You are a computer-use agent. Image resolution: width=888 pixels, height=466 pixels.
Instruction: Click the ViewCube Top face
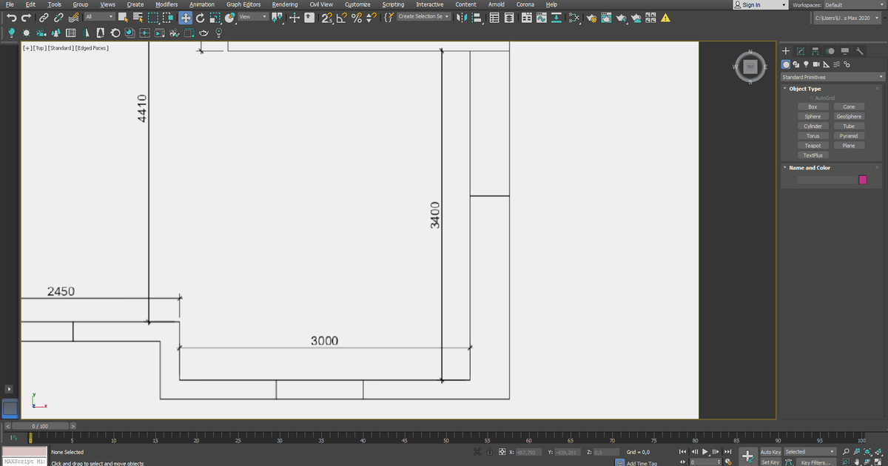750,67
